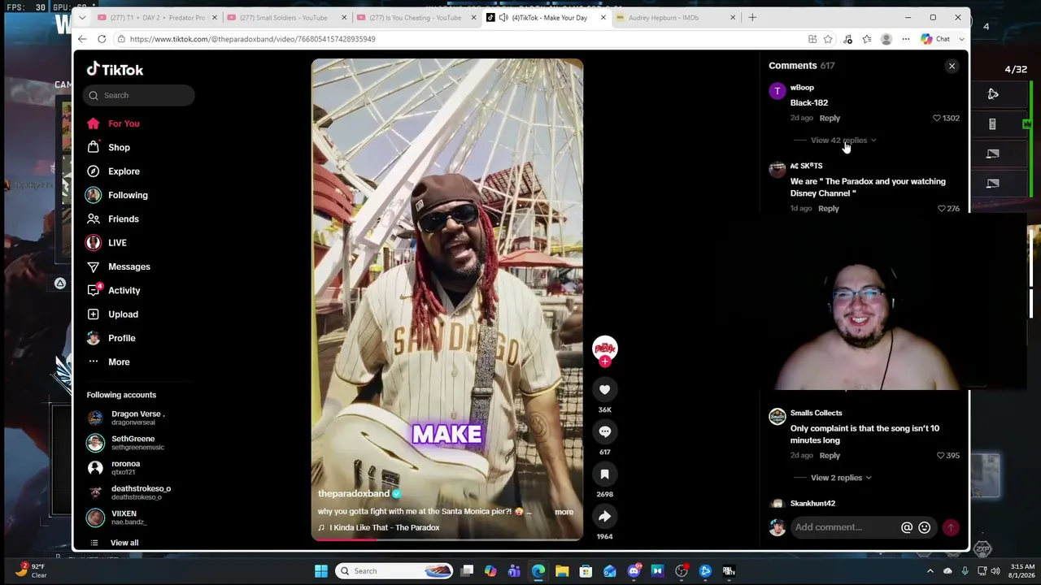Click the browser address bar URL
The width and height of the screenshot is (1041, 585).
pyautogui.click(x=252, y=39)
